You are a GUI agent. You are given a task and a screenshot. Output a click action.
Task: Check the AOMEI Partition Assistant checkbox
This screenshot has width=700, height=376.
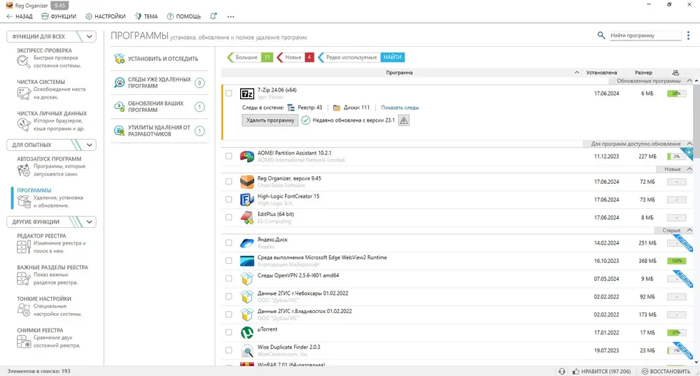[x=229, y=157]
